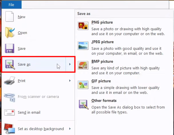Open the File tab
Screen dimensions: 174x135
coord(12,5)
